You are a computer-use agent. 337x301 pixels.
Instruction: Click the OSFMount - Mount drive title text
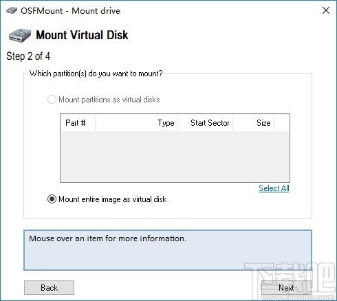tap(70, 11)
